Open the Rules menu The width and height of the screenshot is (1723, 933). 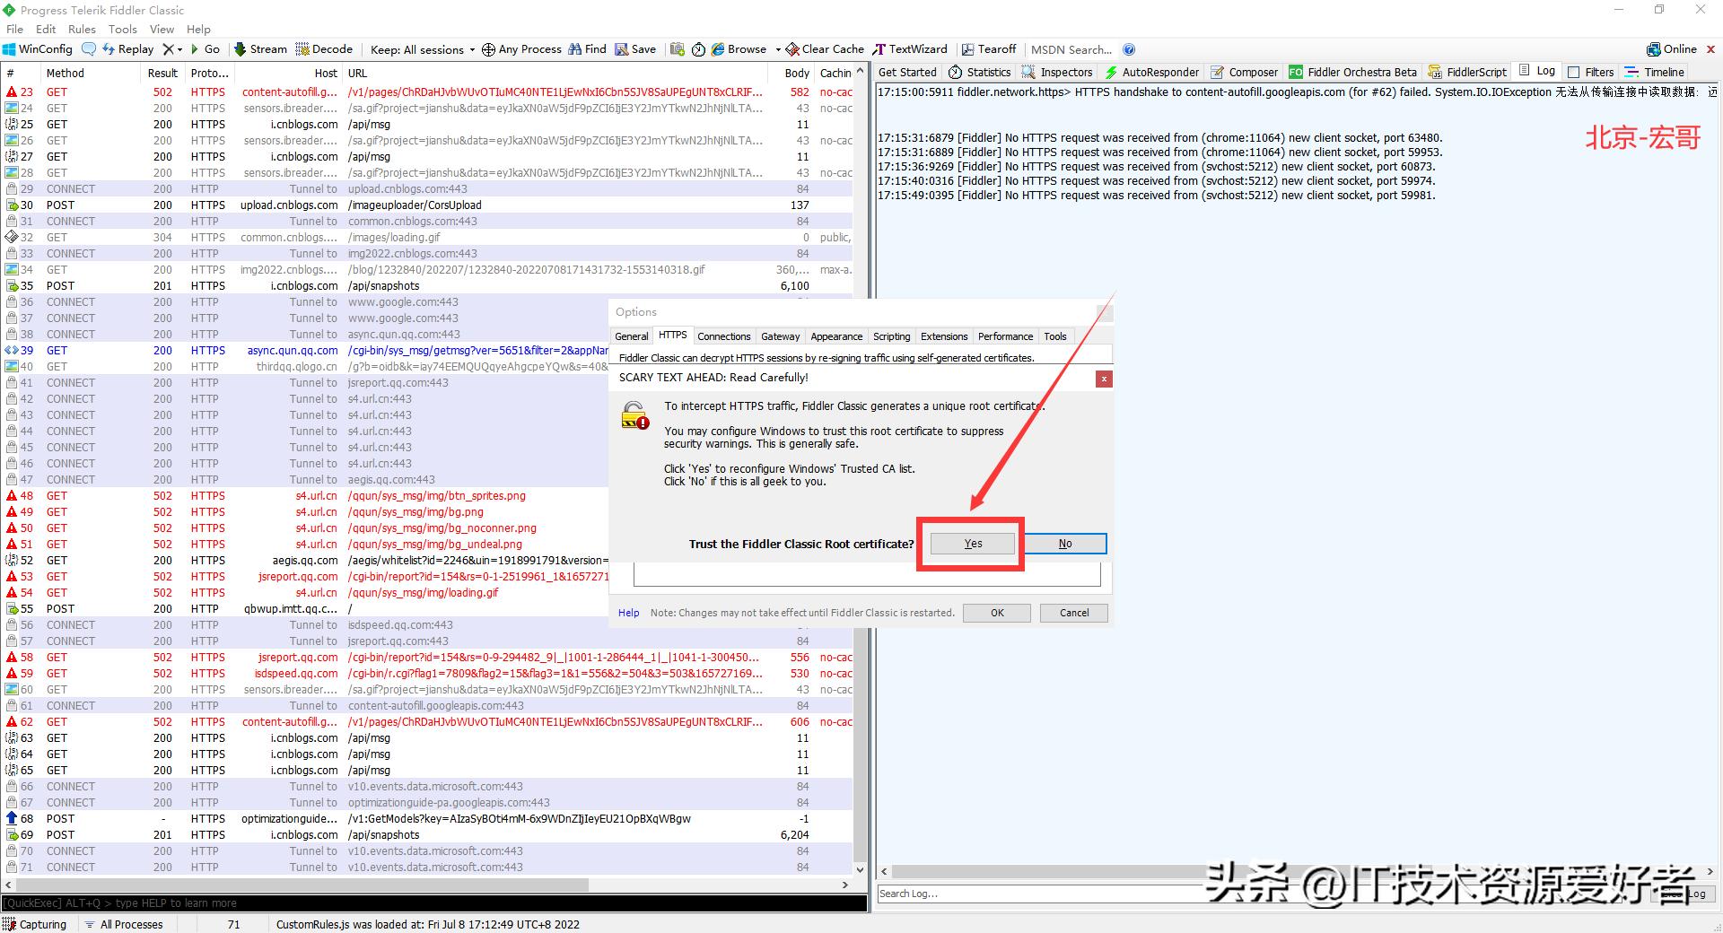click(x=81, y=28)
